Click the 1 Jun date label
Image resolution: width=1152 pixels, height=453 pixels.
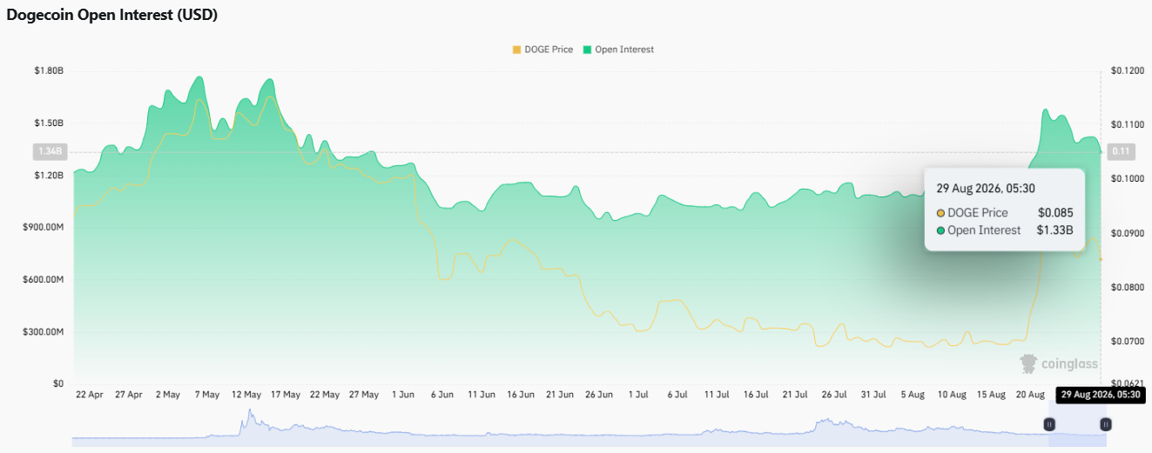point(403,395)
